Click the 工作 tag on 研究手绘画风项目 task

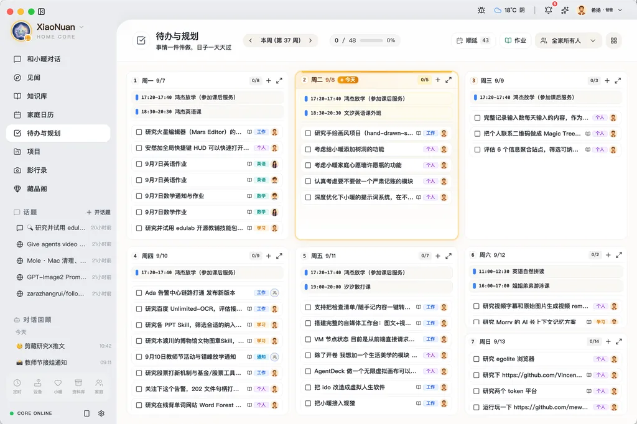(x=430, y=133)
